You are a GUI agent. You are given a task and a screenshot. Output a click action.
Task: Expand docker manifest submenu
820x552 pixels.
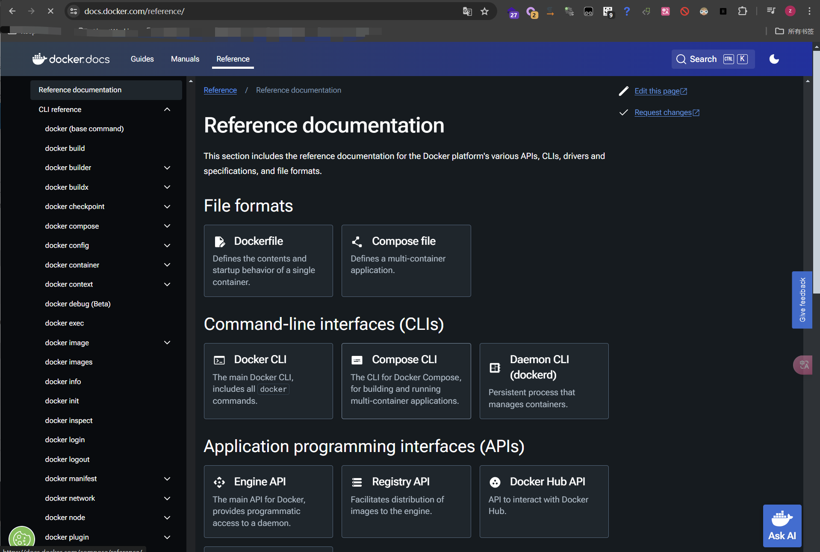(167, 479)
